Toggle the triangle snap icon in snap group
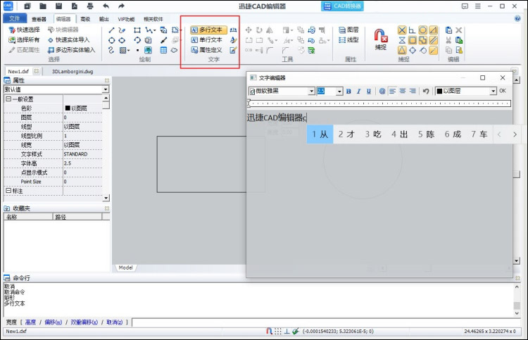The height and width of the screenshot is (340, 528). point(402,51)
